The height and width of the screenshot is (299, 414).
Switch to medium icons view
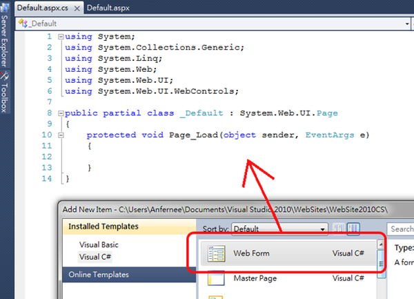[x=353, y=228]
